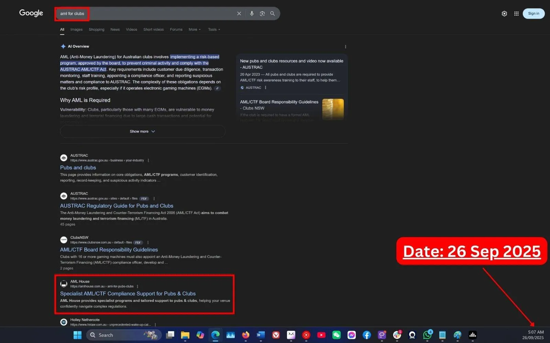
Task: Open three-dot menu beside Pubs and clubs result
Action: 148,160
